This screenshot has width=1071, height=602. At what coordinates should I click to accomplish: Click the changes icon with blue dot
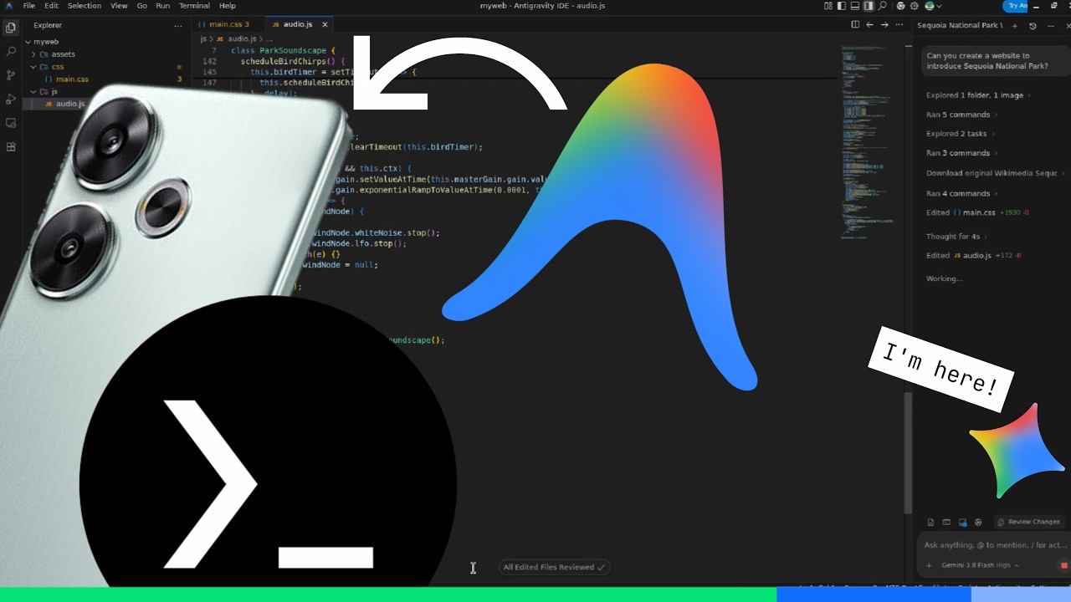coord(963,523)
